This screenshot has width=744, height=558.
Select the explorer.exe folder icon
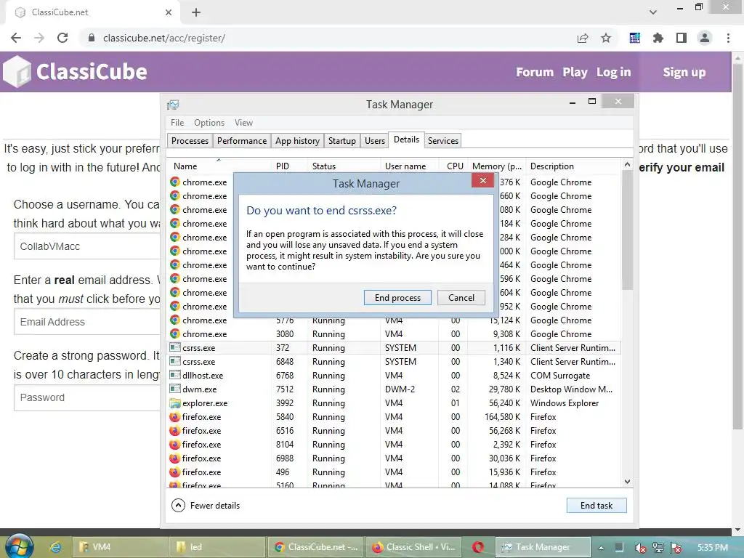(x=174, y=403)
